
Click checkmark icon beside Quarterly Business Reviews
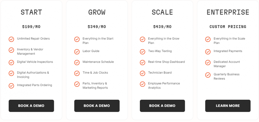(208, 75)
